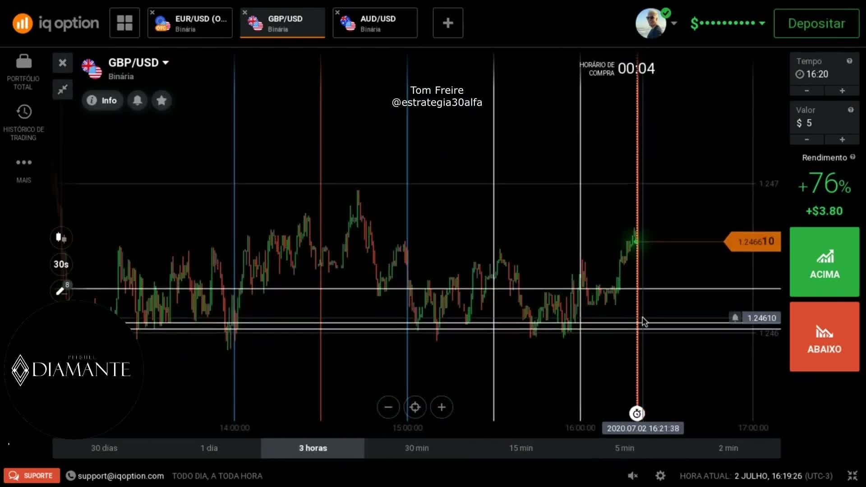The image size is (866, 487).
Task: Unmute sound via speaker icon
Action: [633, 476]
